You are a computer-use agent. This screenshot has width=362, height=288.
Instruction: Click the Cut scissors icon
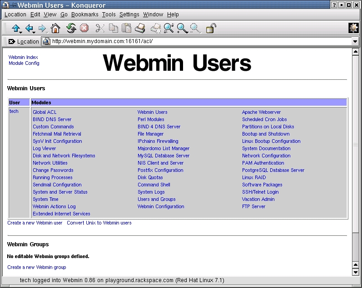100,29
